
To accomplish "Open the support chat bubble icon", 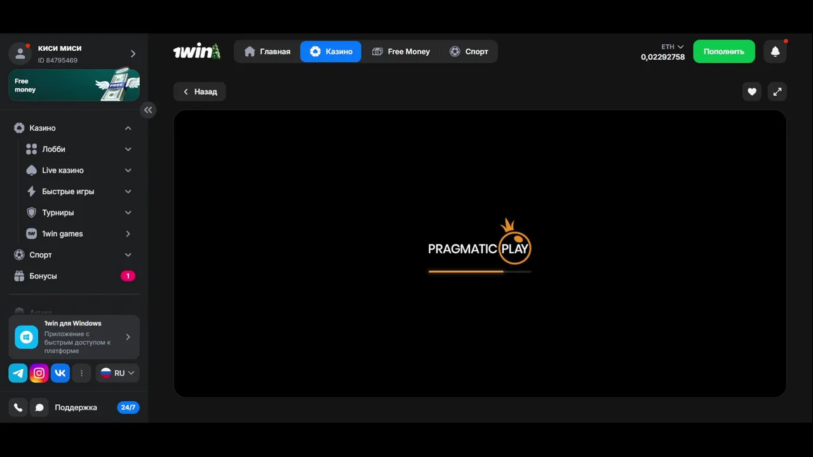I will (x=39, y=407).
